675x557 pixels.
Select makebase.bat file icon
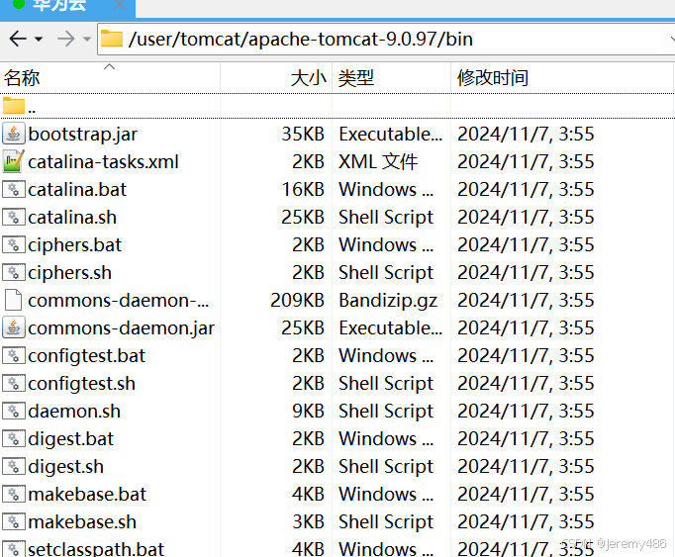13,494
